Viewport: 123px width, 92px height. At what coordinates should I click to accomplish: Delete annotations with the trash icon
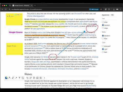click(34, 78)
